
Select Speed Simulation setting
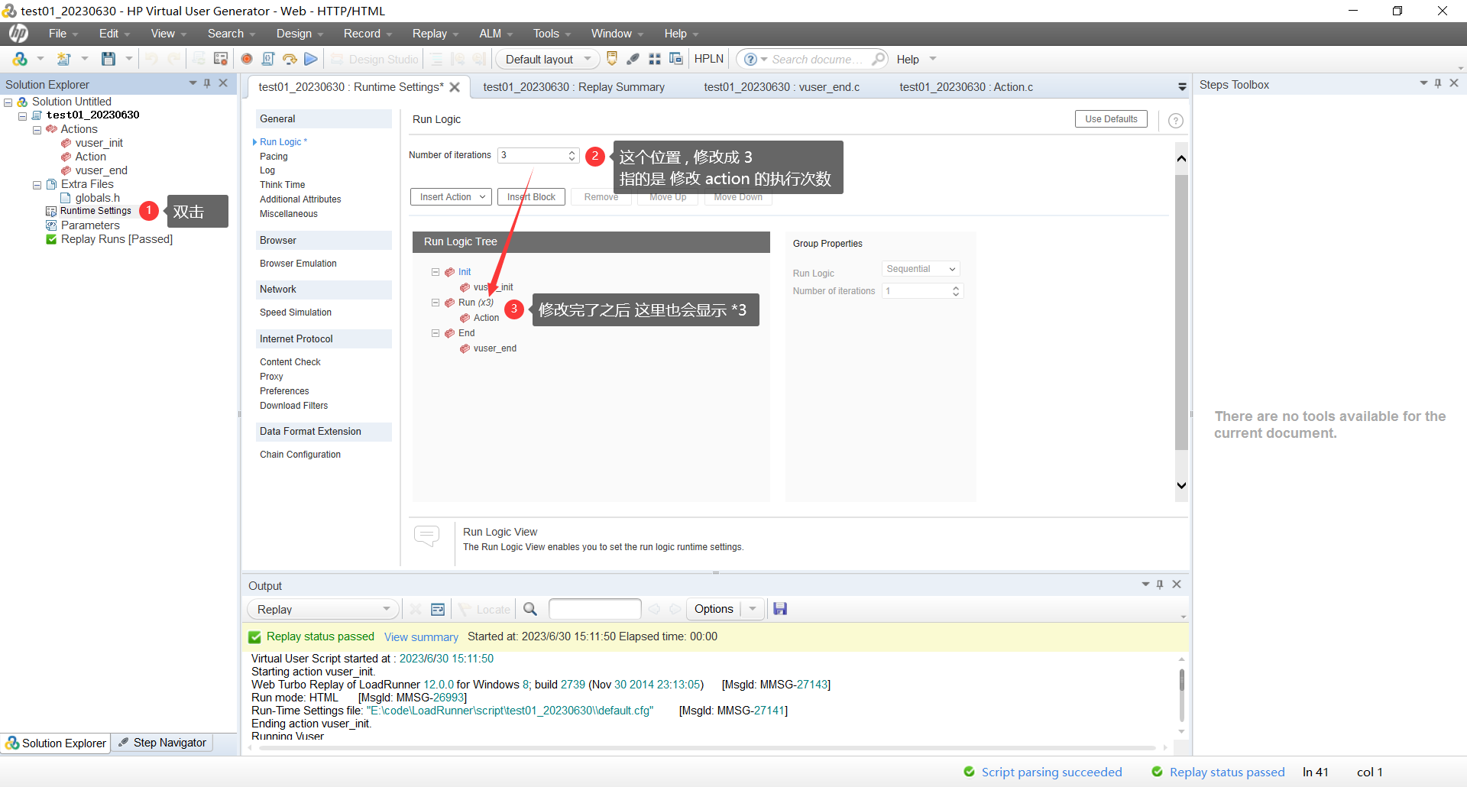pyautogui.click(x=296, y=313)
